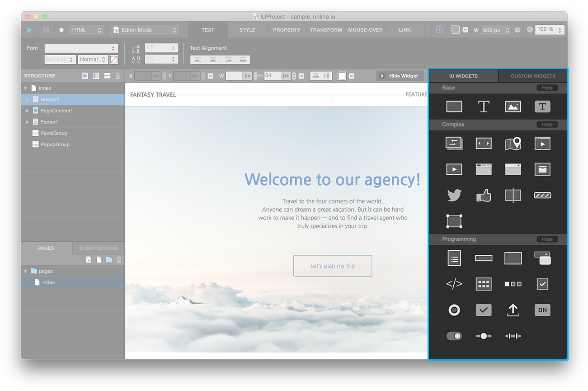The image size is (588, 391).
Task: Pick the file upload widget icon
Action: click(x=513, y=310)
